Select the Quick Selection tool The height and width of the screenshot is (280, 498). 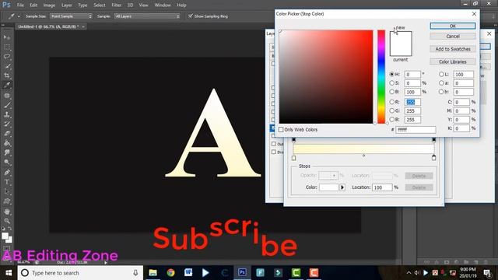(x=7, y=66)
